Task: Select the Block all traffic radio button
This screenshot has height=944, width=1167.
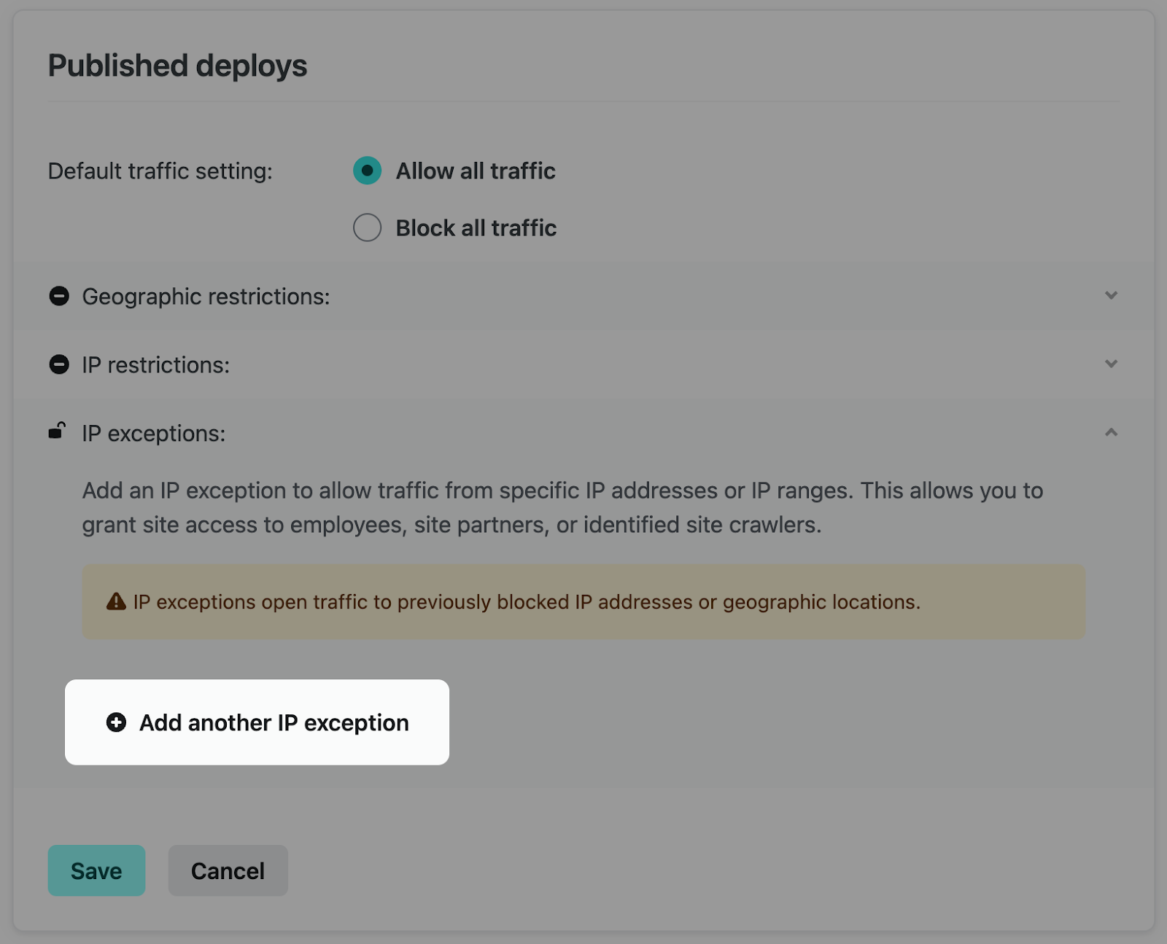Action: [367, 227]
